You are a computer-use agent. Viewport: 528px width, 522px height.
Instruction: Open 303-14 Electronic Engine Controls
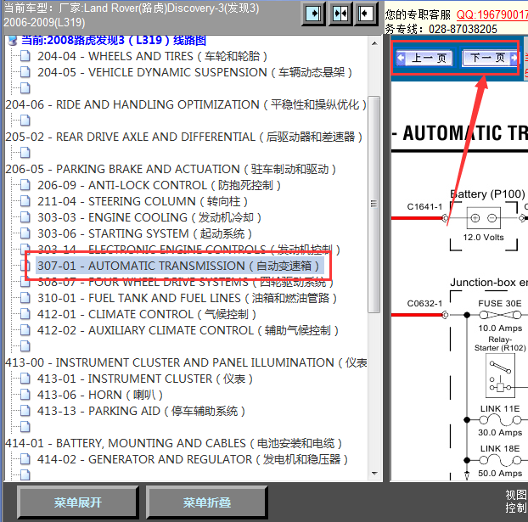pos(188,250)
